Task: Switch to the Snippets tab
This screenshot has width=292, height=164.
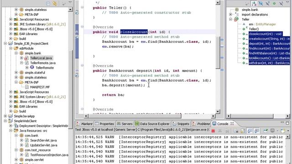Action: (181, 123)
